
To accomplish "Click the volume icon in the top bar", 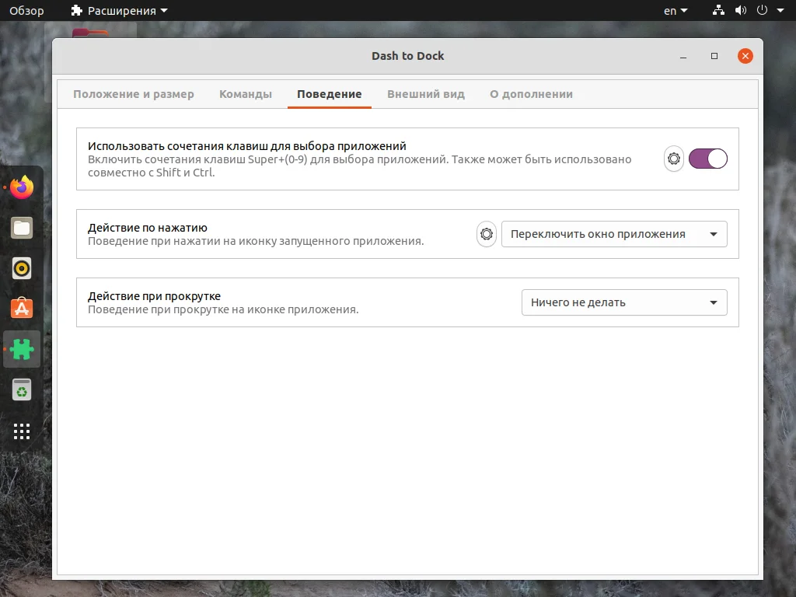I will coord(740,10).
